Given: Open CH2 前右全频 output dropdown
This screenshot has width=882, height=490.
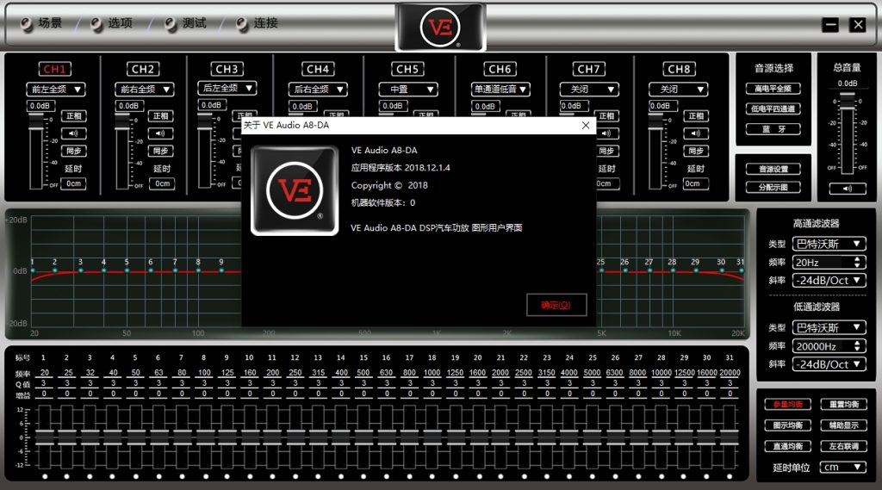Looking at the screenshot, I should 145,89.
